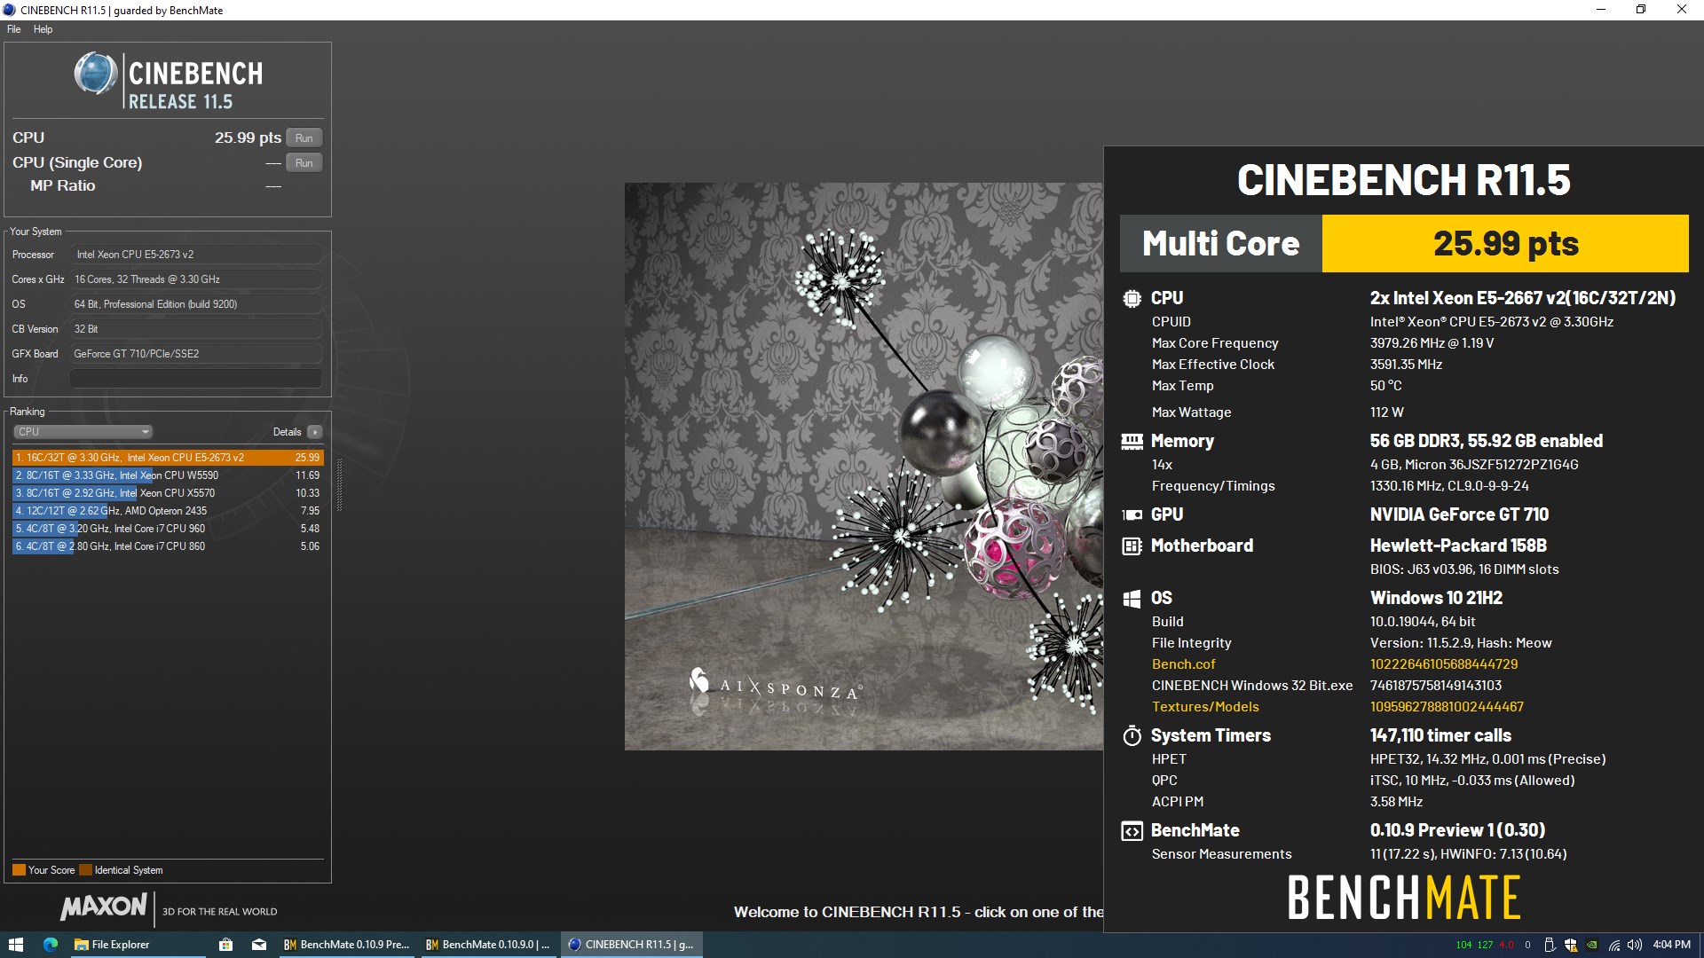Select ranking row Intel Core i7 CPU 960
The height and width of the screenshot is (958, 1704).
(168, 529)
